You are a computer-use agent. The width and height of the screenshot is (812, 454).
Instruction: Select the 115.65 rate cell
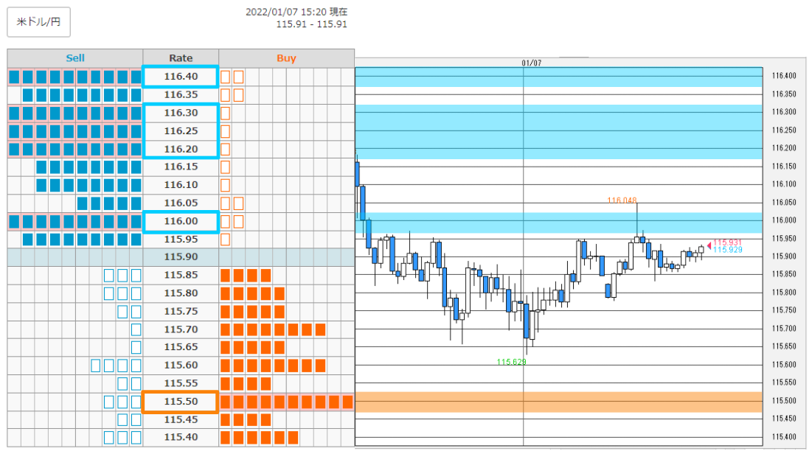click(x=181, y=347)
